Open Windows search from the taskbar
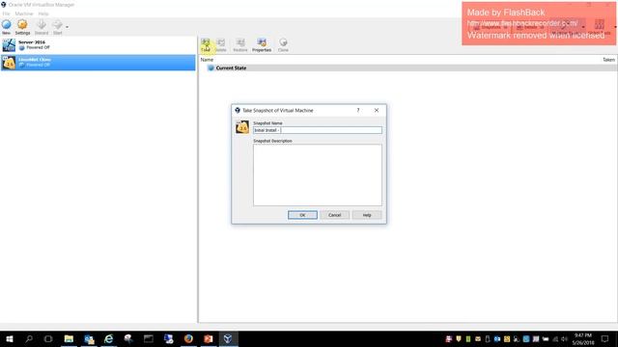 point(29,338)
